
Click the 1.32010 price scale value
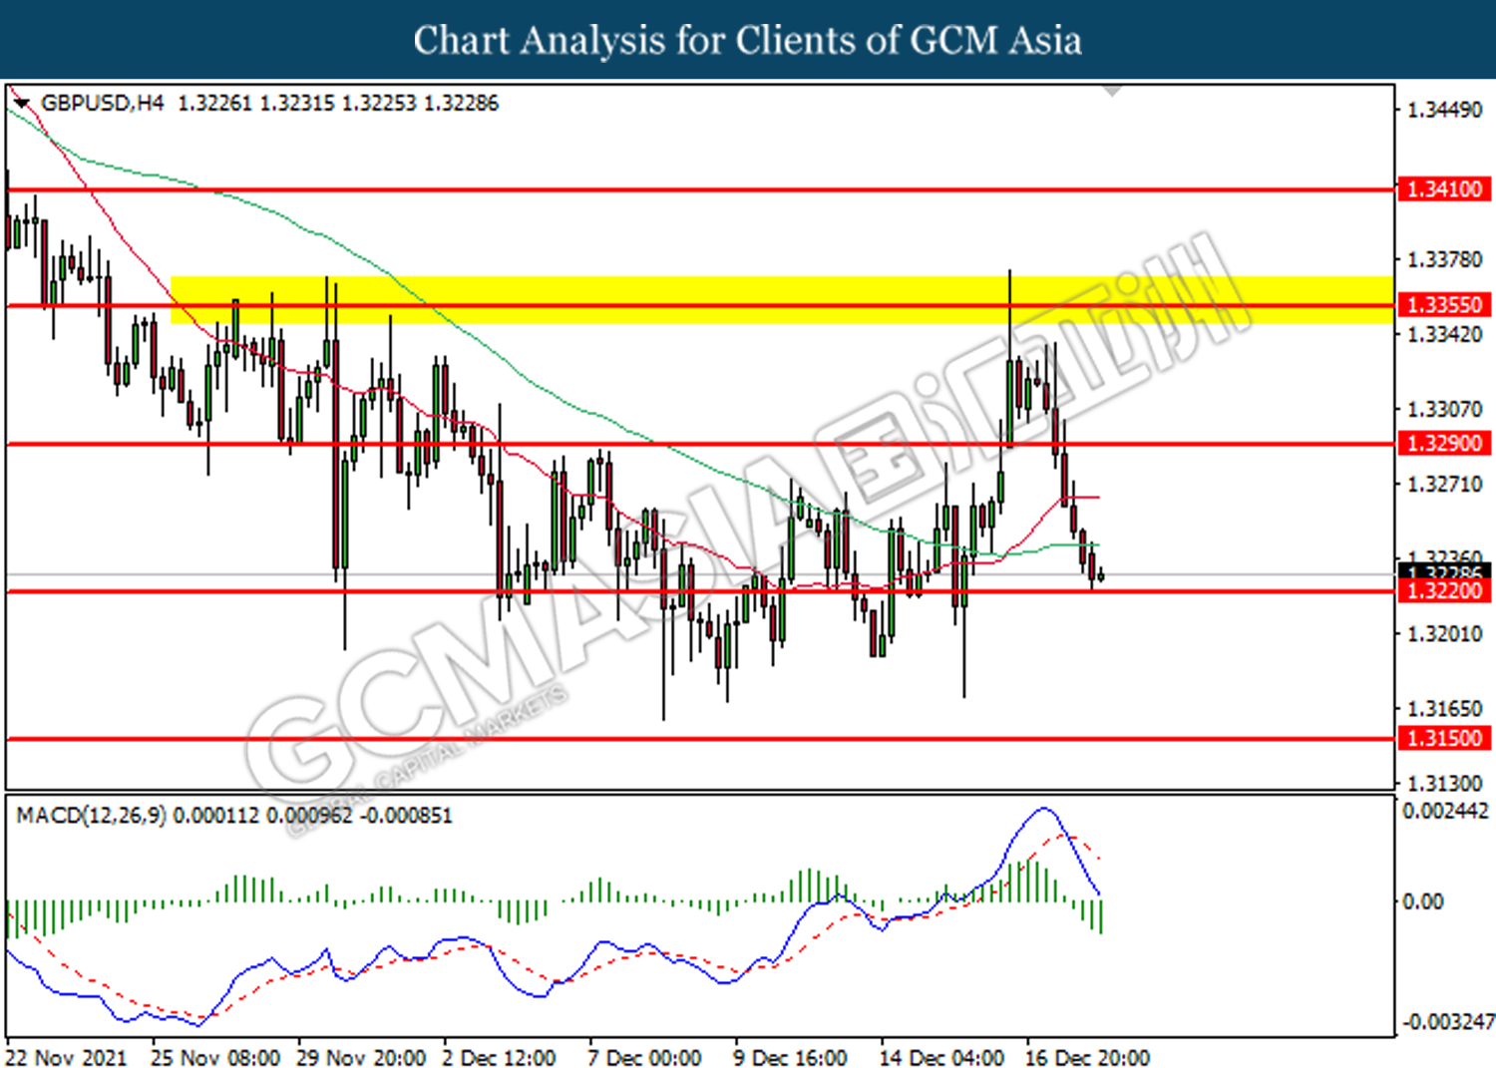1444,634
